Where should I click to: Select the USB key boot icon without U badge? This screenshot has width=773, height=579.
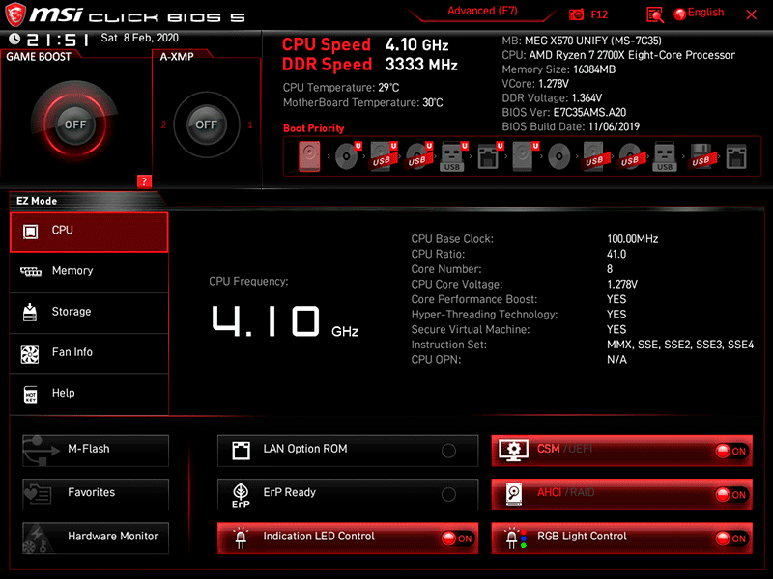pyautogui.click(x=665, y=156)
